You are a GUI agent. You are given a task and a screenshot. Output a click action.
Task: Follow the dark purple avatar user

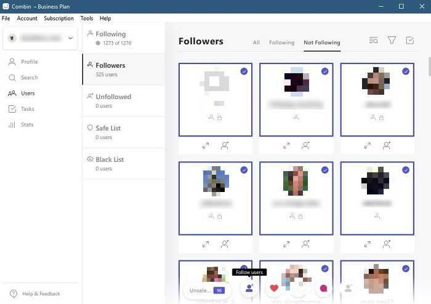tap(305, 145)
